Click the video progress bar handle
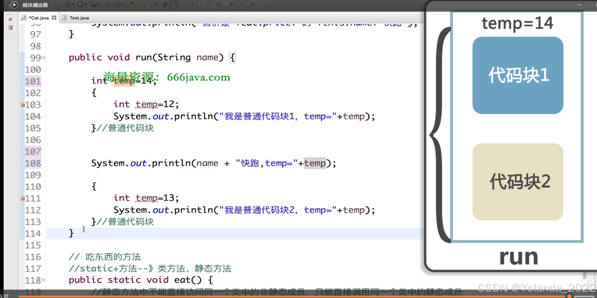Image resolution: width=597 pixels, height=298 pixels. [569, 296]
